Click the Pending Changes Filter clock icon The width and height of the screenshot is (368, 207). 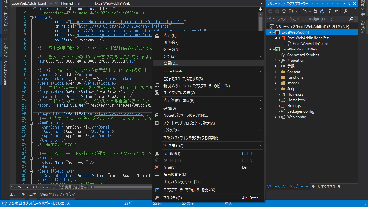pyautogui.click(x=305, y=11)
